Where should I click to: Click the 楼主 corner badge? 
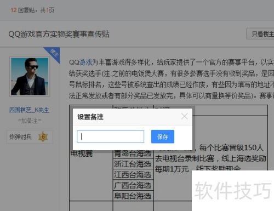54,53
